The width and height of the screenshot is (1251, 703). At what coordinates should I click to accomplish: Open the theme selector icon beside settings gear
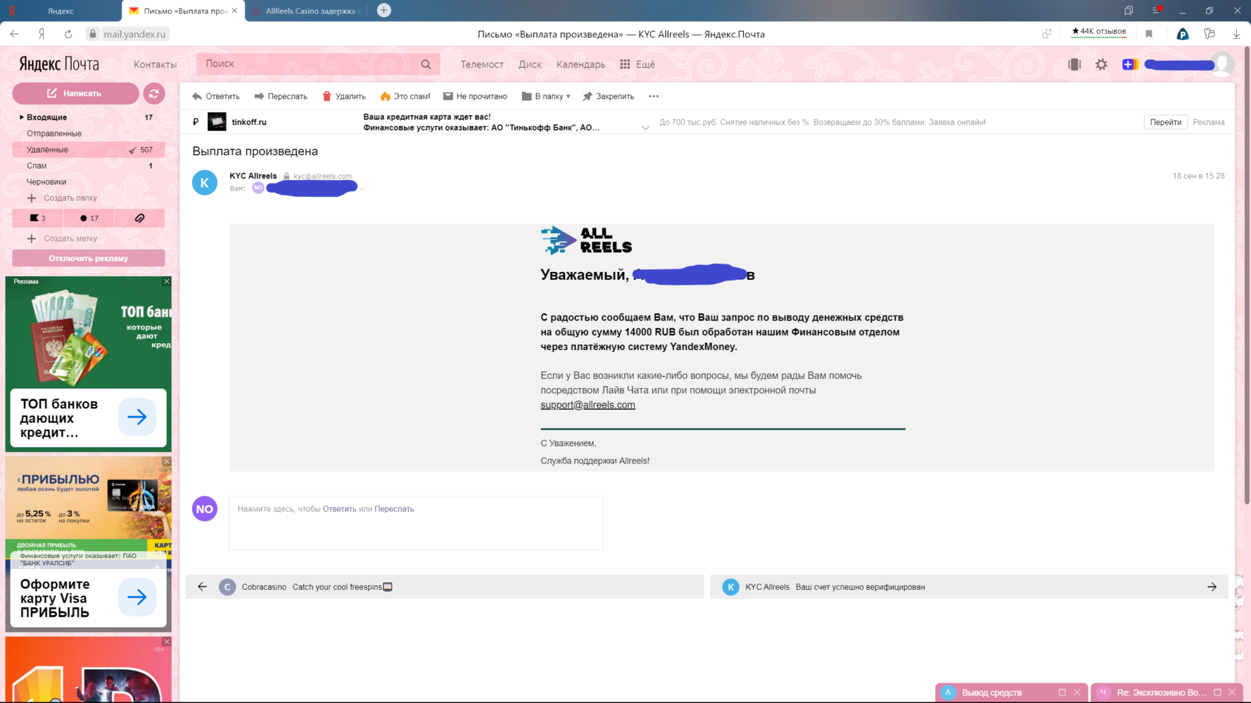click(1074, 65)
